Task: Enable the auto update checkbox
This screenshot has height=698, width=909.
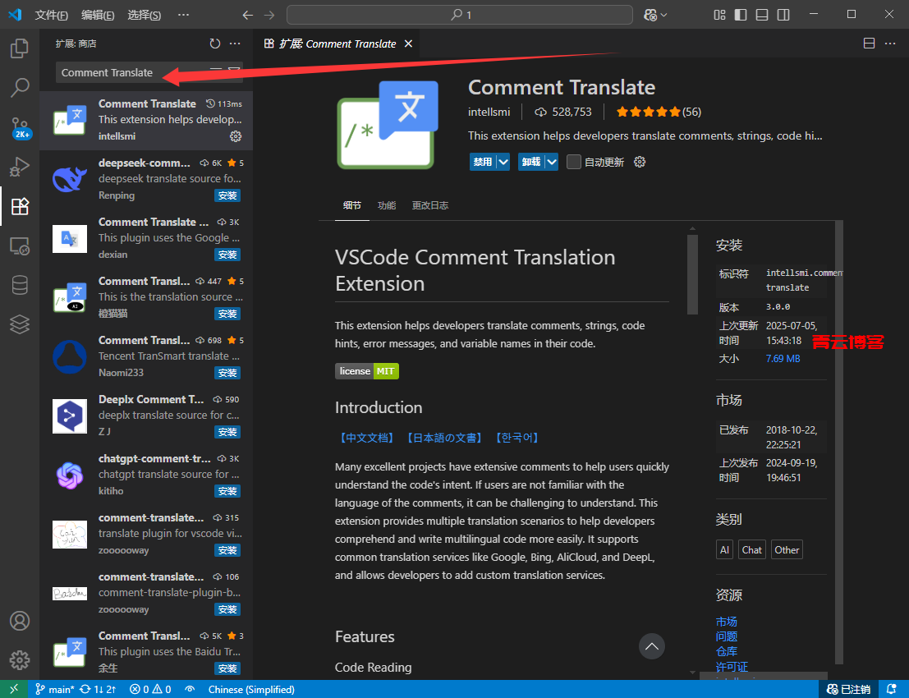Action: pyautogui.click(x=573, y=162)
